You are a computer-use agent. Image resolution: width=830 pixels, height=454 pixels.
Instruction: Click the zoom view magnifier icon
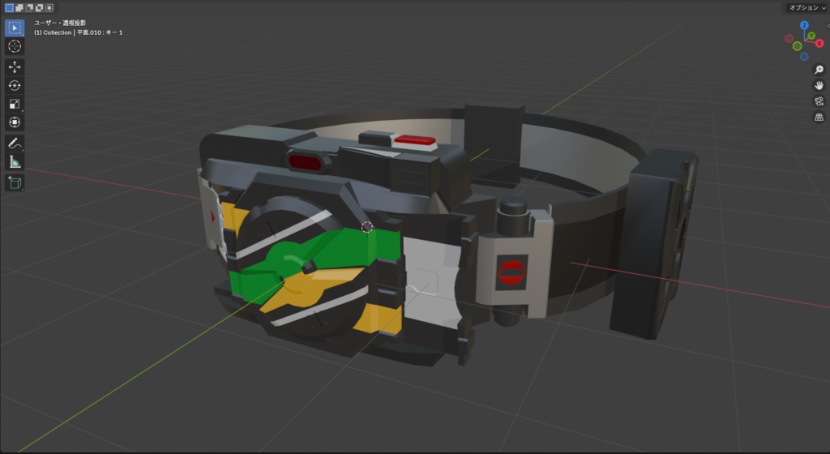tap(819, 70)
